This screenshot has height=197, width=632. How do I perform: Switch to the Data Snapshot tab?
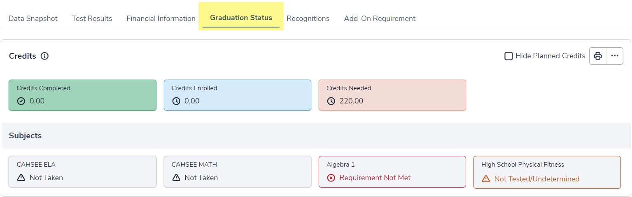click(33, 18)
